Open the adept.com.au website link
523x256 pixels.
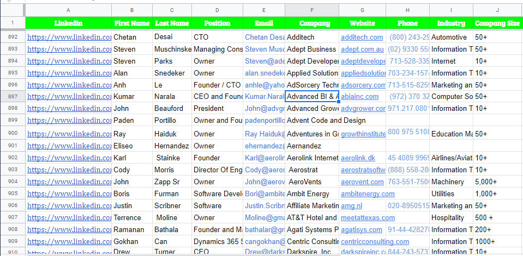pos(362,49)
